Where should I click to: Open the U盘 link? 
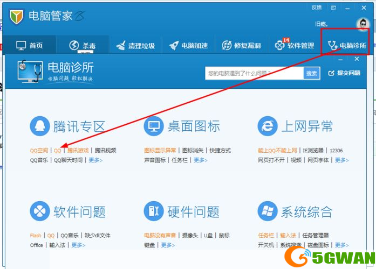pos(208,236)
